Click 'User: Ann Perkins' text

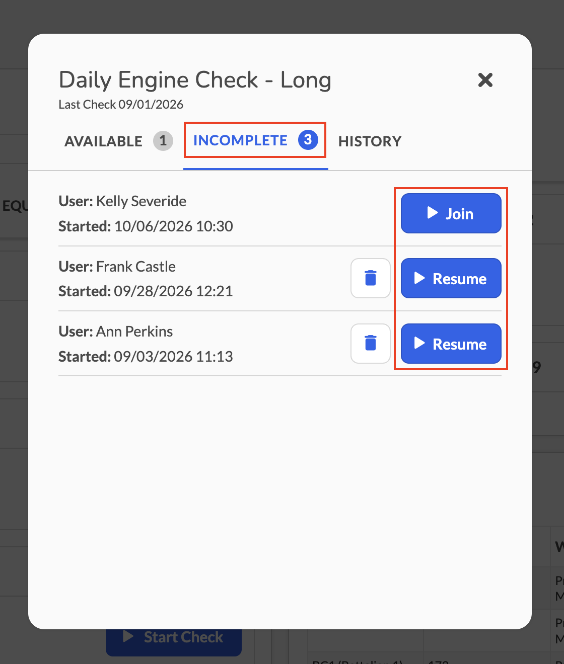[116, 331]
